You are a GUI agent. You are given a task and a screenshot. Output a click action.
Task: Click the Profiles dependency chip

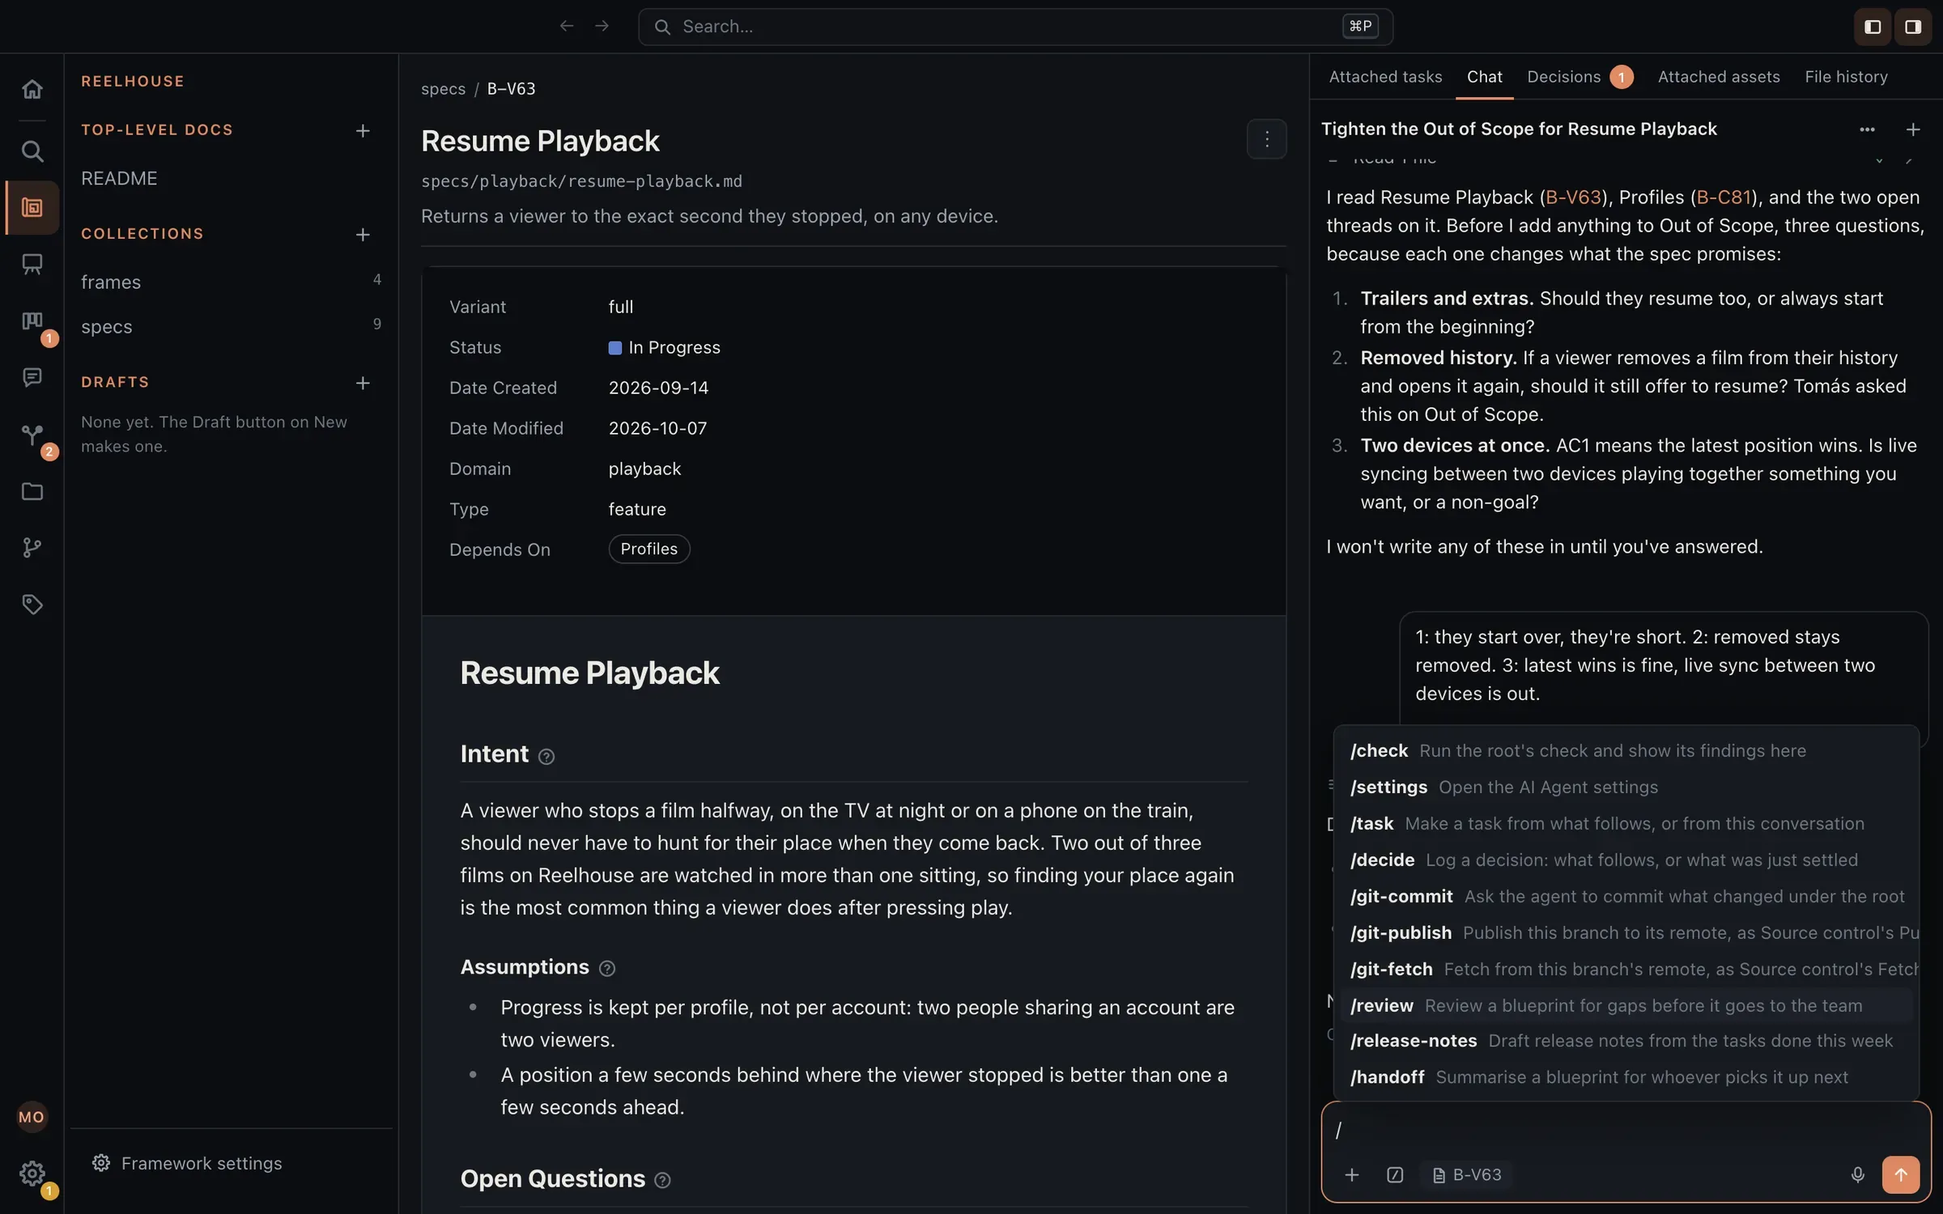648,549
